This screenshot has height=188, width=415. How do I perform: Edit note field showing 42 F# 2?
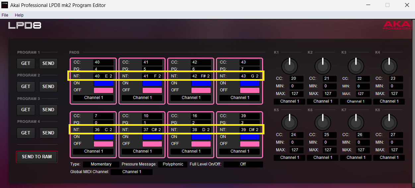(201, 76)
